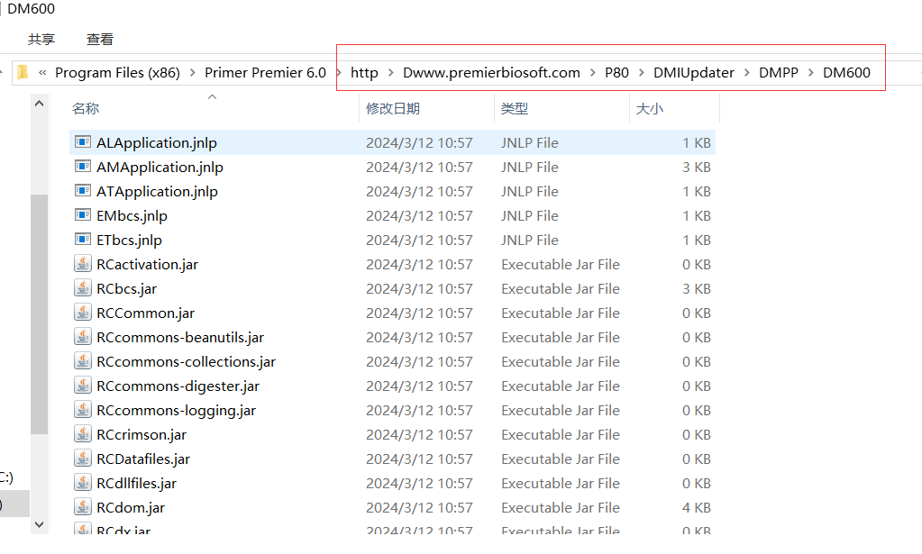Click the RCcrimson.jar Java icon
The image size is (922, 554).
[x=83, y=434]
